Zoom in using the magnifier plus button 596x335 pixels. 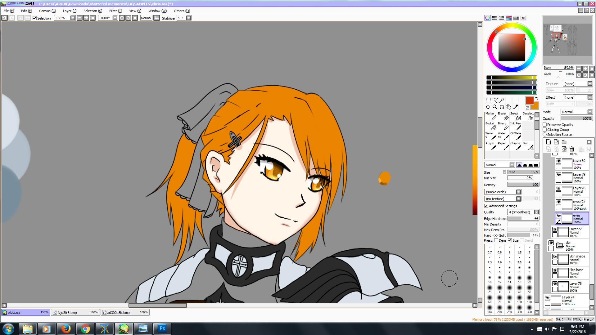(x=585, y=69)
